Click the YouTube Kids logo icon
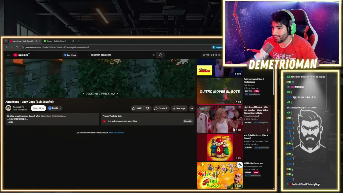The height and width of the screenshot is (193, 343). click(105, 121)
